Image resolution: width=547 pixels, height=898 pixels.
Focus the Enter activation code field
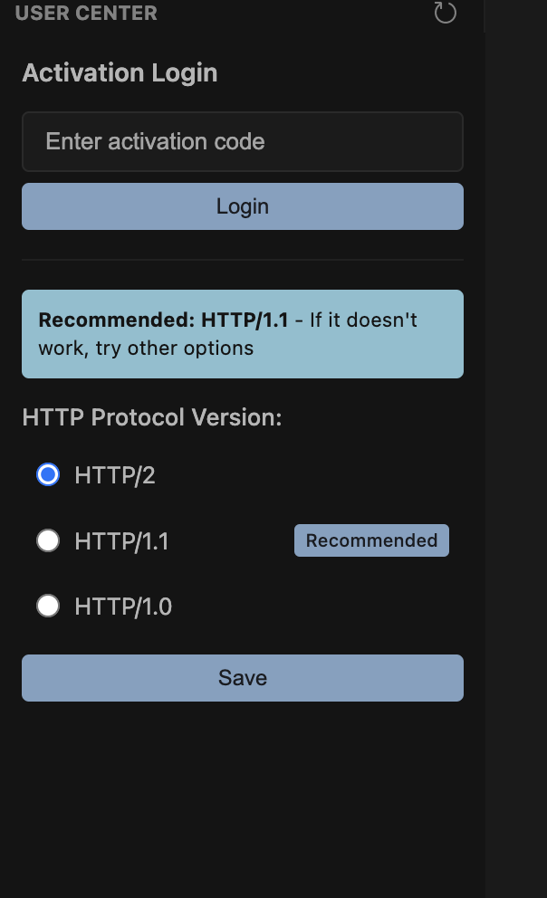tap(243, 142)
